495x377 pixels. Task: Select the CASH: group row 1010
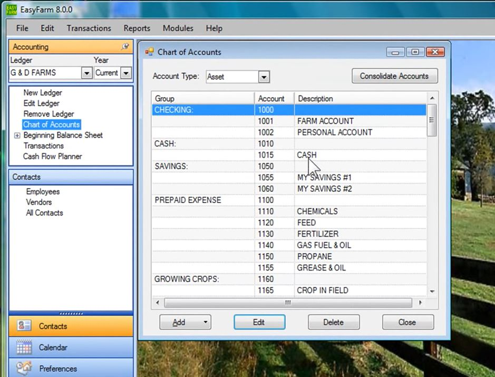289,144
